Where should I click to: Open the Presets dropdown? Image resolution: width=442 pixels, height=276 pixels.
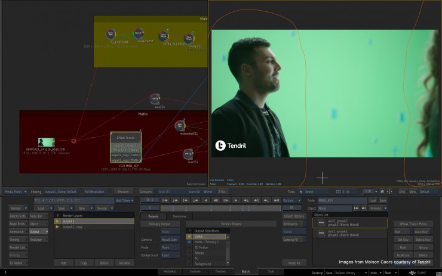tap(377, 208)
